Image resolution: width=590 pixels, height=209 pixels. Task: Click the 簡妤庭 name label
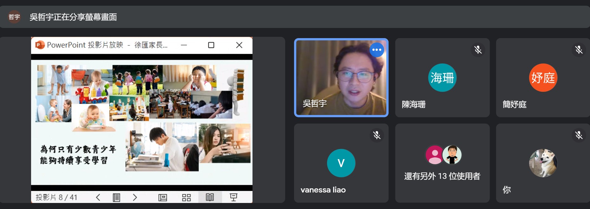coord(515,104)
